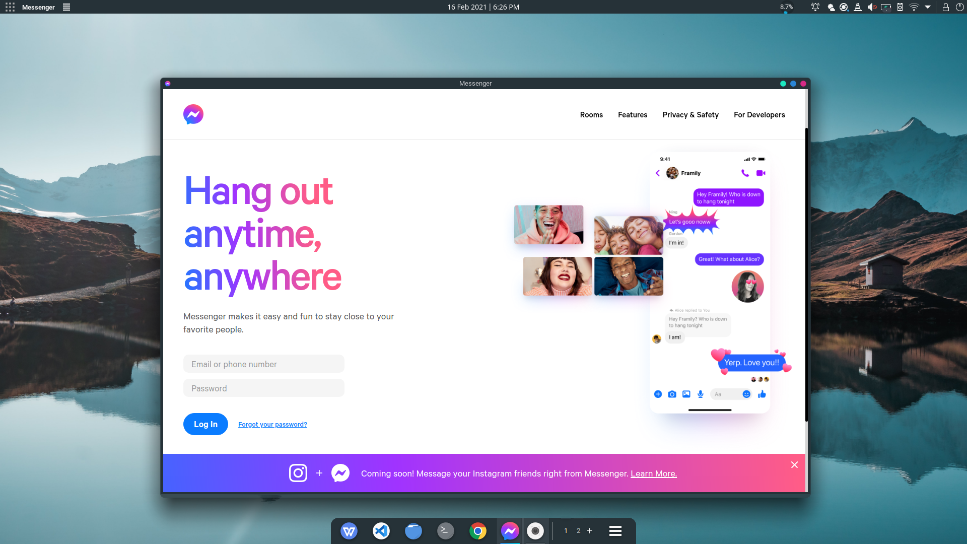
Task: Open the terminal from the dock
Action: (x=445, y=531)
